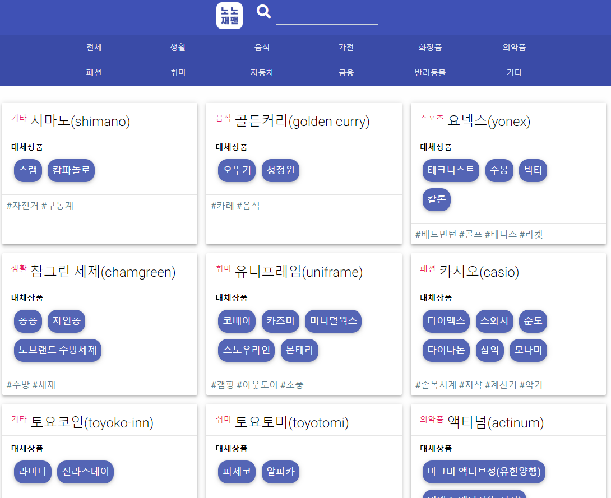Click the 스포츠 label on 요넥스 card

pos(432,118)
